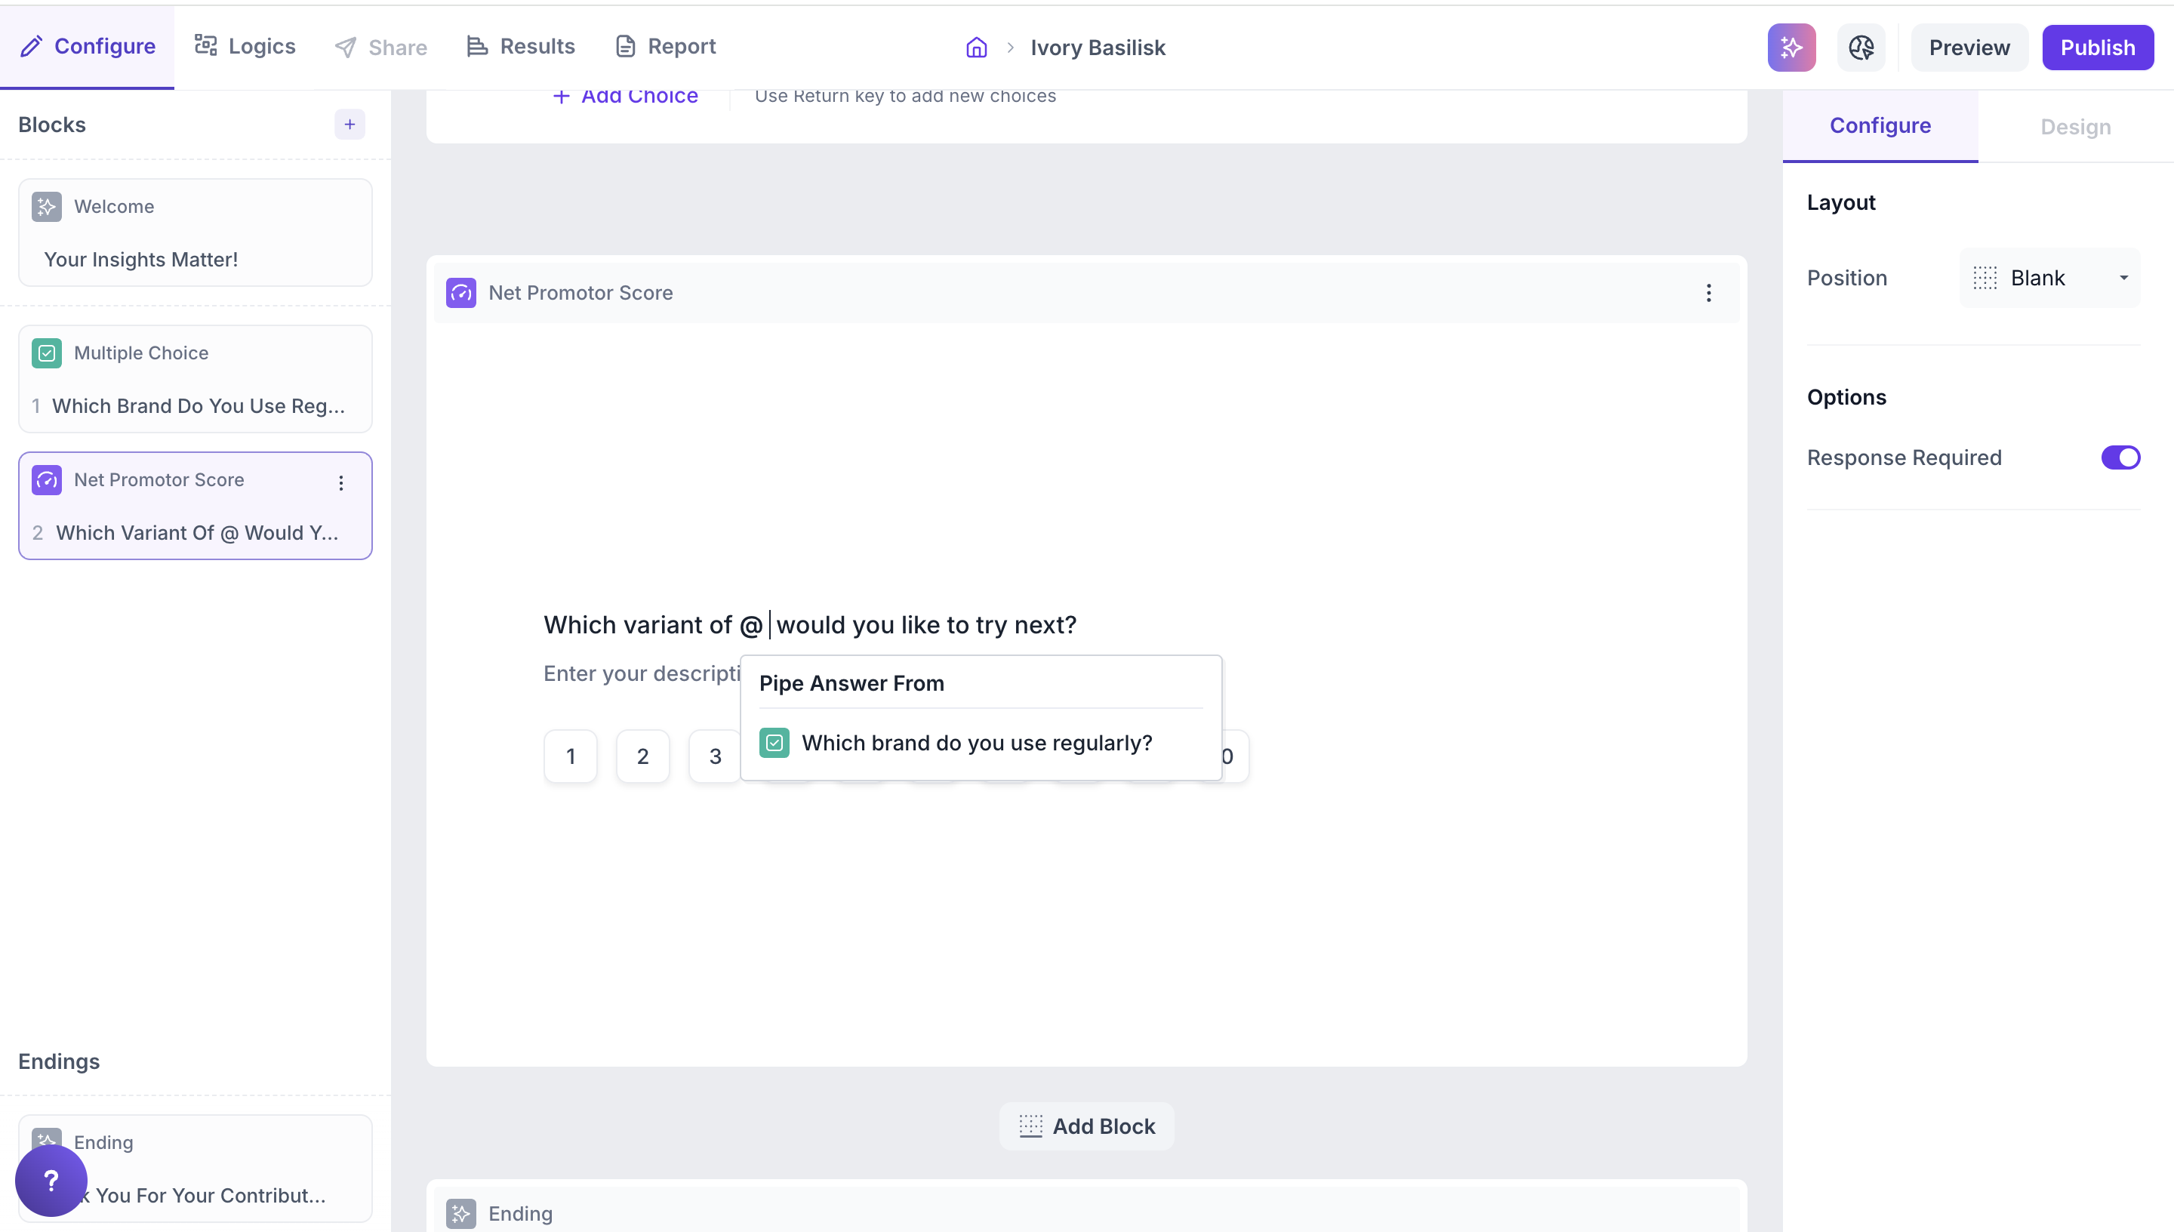Viewport: 2174px width, 1232px height.
Task: Open three-dot menu in NPS card header
Action: (x=1708, y=293)
